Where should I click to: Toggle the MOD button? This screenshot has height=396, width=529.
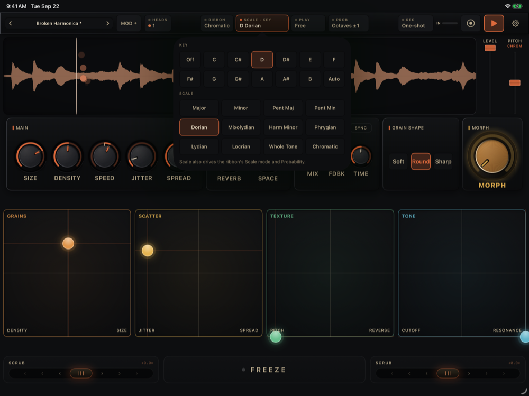pos(129,23)
